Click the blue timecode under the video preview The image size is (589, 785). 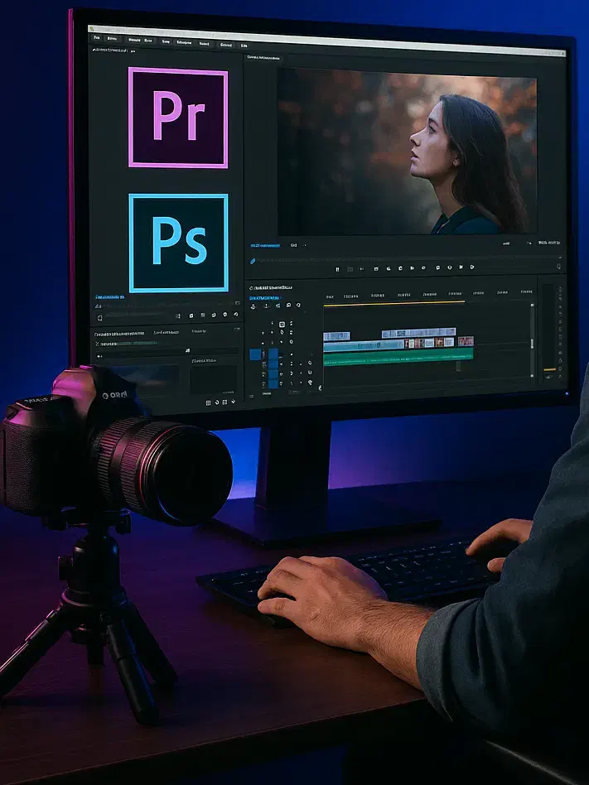pos(265,245)
